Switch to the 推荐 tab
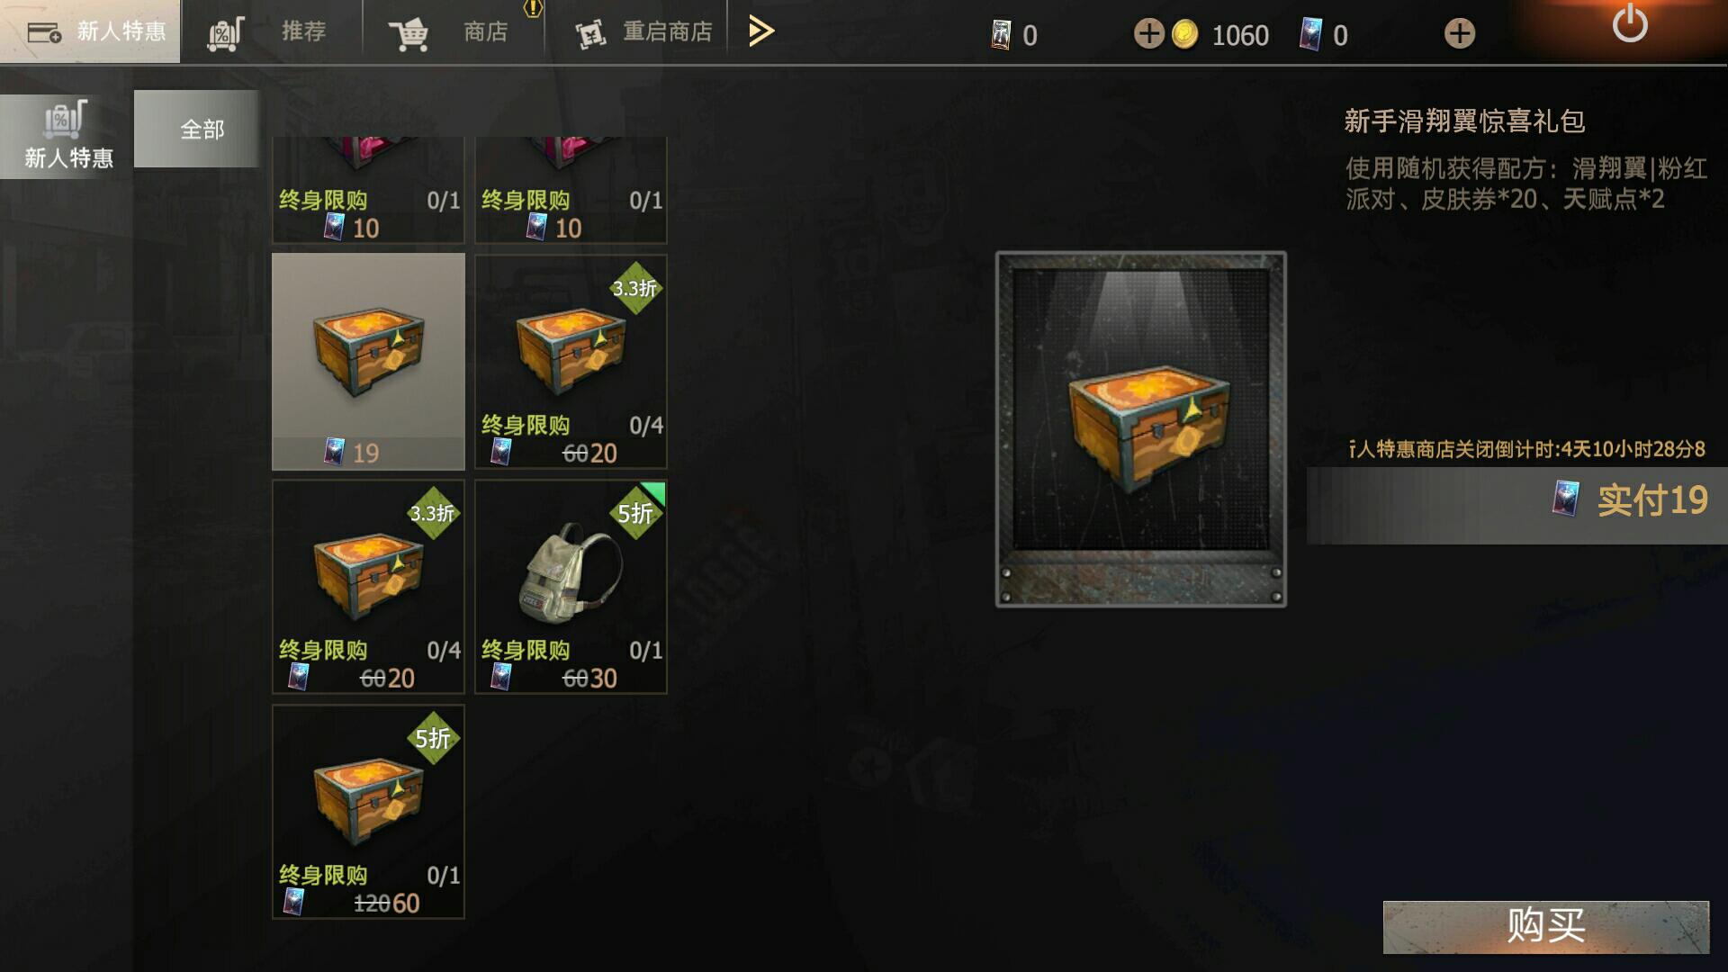Viewport: 1728px width, 972px height. click(x=272, y=31)
